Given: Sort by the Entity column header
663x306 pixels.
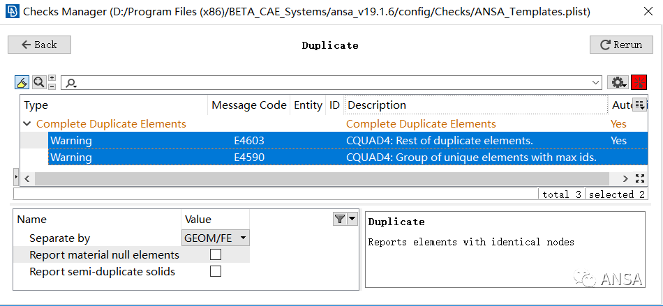Looking at the screenshot, I should tap(308, 105).
